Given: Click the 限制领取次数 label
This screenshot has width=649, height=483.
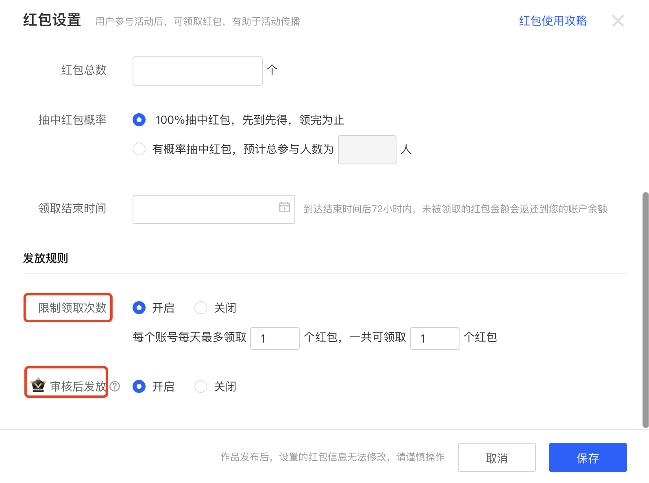Looking at the screenshot, I should [x=72, y=308].
